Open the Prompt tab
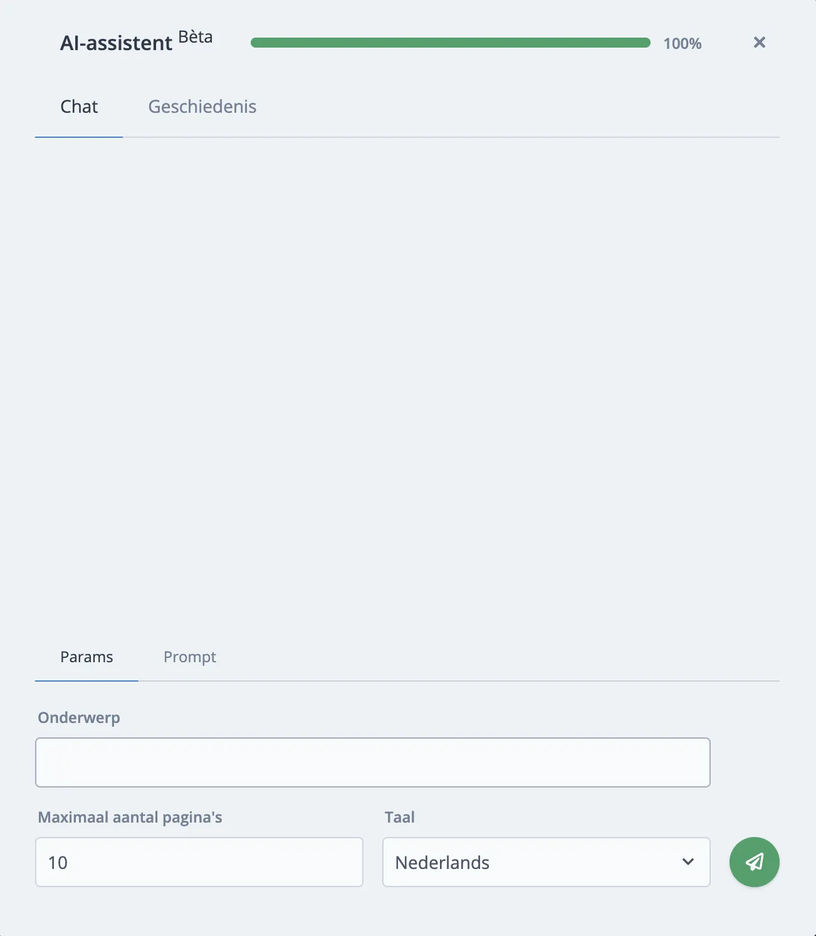This screenshot has width=816, height=936. 189,657
